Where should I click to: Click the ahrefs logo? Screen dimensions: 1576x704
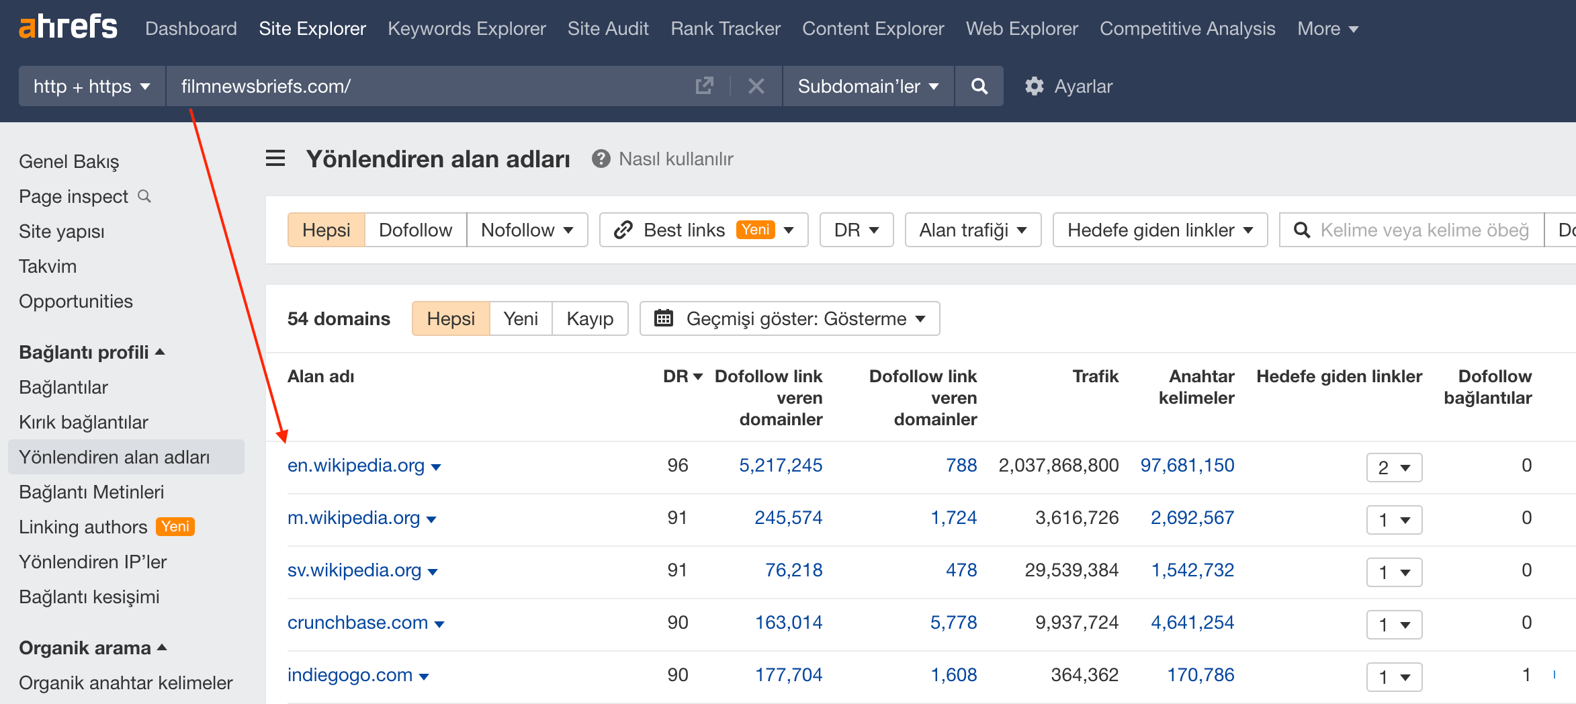click(x=68, y=28)
